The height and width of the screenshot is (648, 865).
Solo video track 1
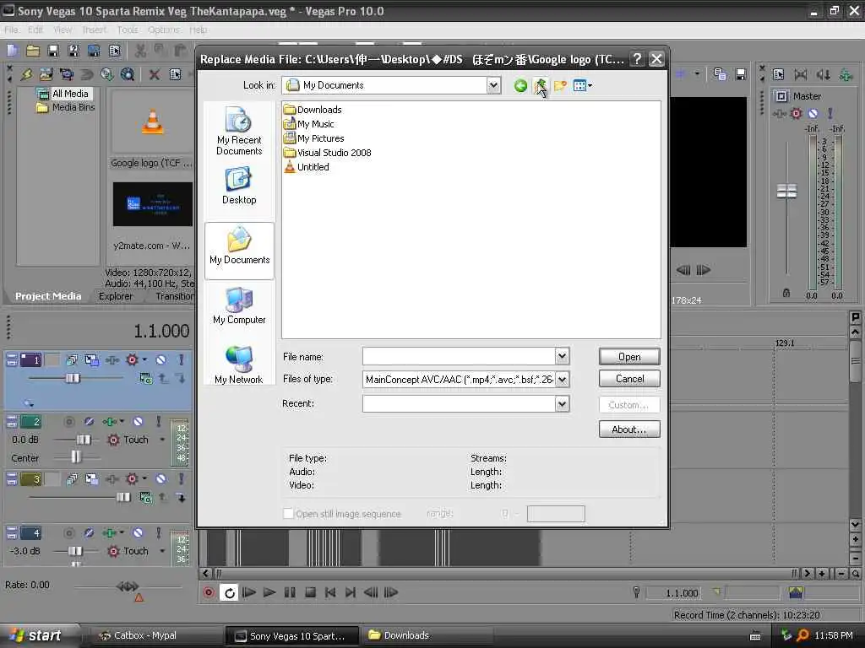[181, 359]
